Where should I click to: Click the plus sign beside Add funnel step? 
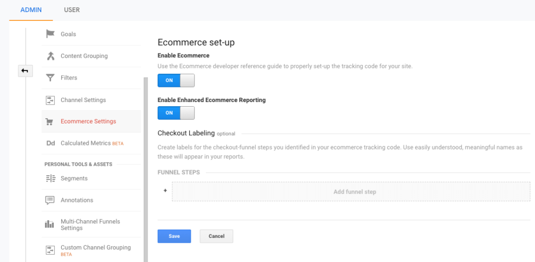point(165,190)
